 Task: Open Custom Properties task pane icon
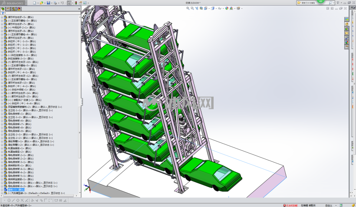click(347, 47)
